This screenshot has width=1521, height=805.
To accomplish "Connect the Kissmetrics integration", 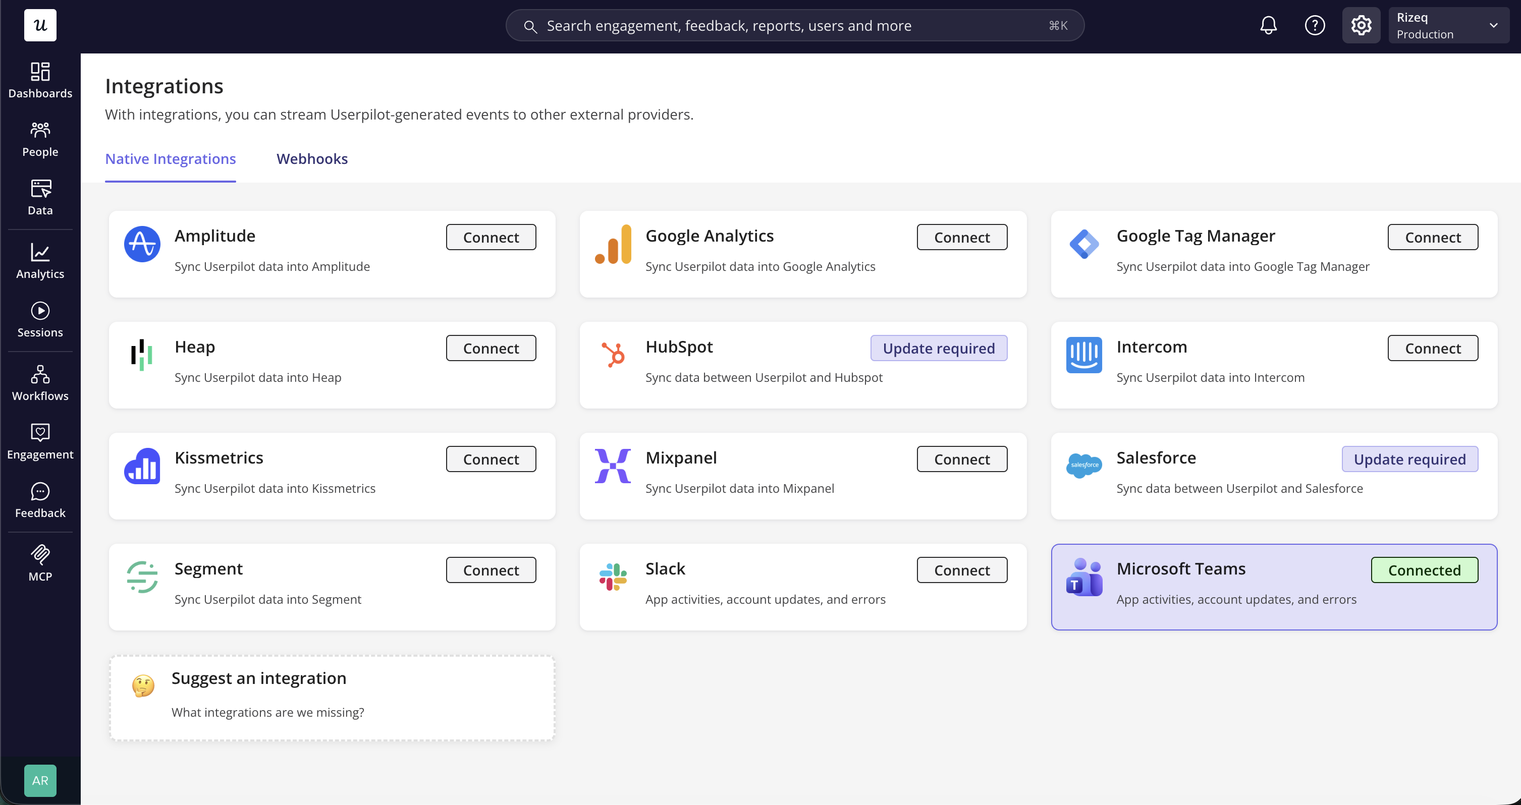I will [x=491, y=459].
